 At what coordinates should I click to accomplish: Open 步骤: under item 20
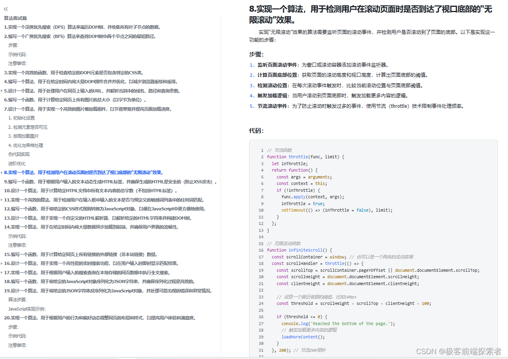13,327
